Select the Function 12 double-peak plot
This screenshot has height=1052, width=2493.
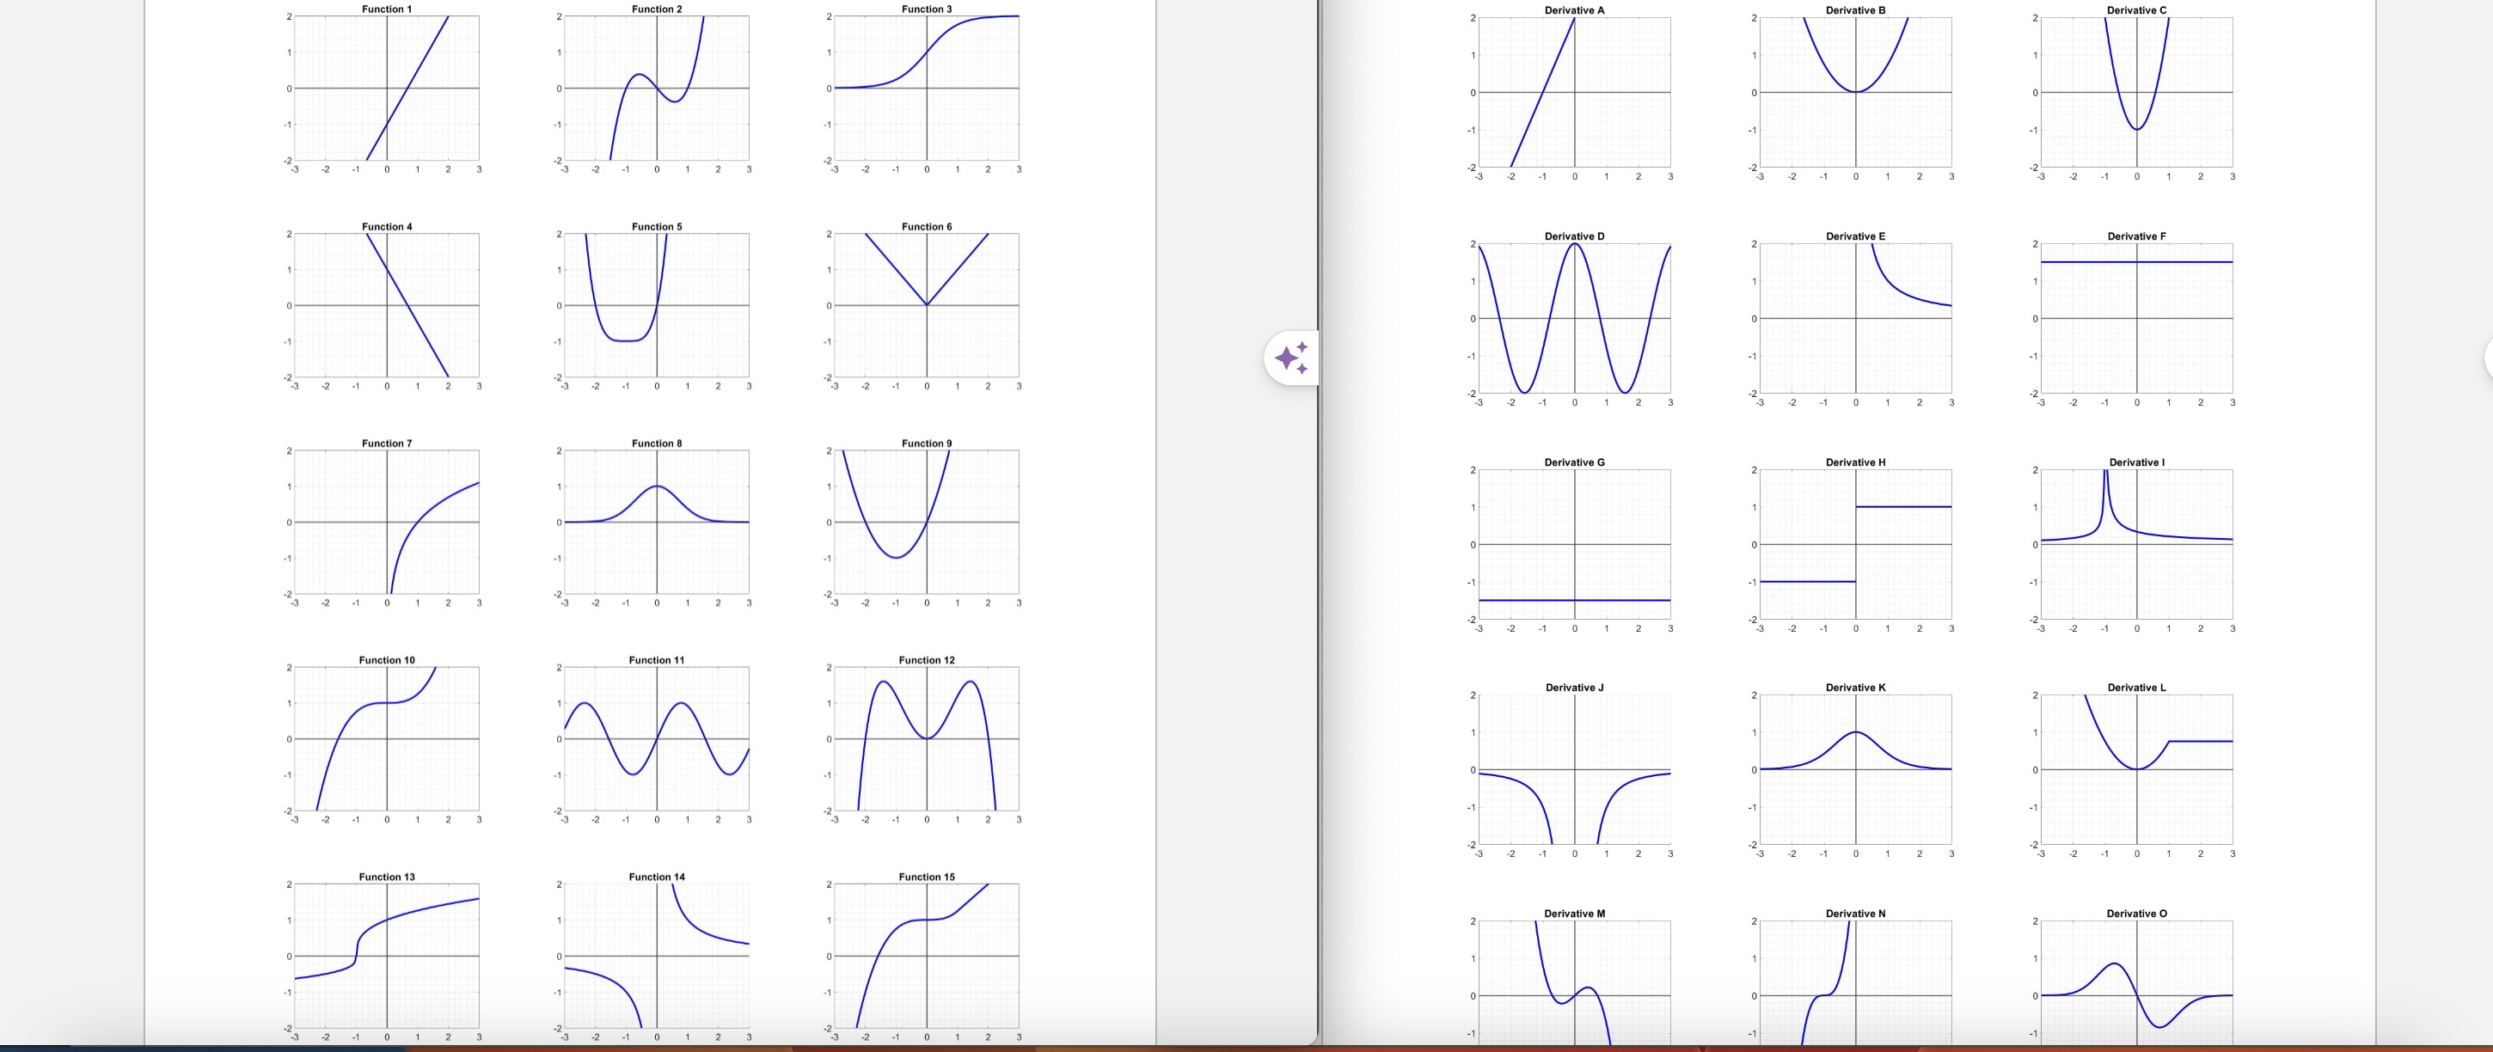(x=925, y=739)
